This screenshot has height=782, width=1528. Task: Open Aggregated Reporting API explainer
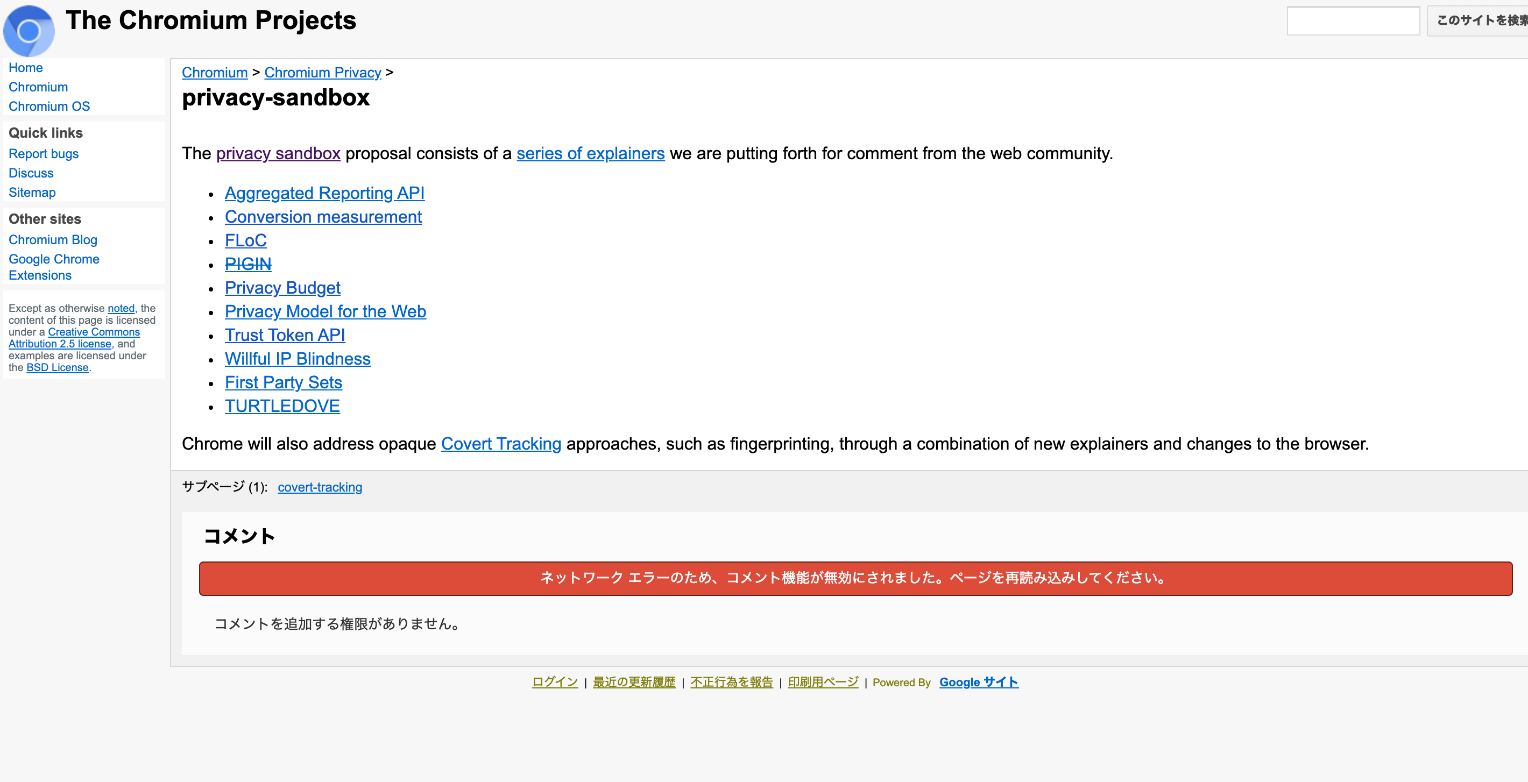[324, 193]
